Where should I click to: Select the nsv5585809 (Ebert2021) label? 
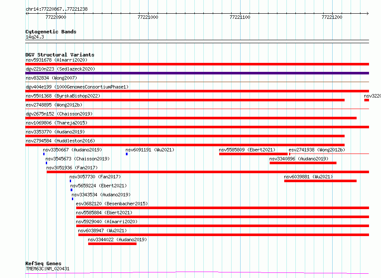(x=247, y=150)
